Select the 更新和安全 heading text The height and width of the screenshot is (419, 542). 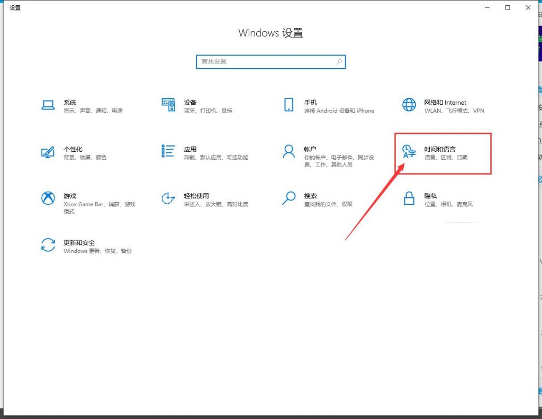tap(79, 243)
